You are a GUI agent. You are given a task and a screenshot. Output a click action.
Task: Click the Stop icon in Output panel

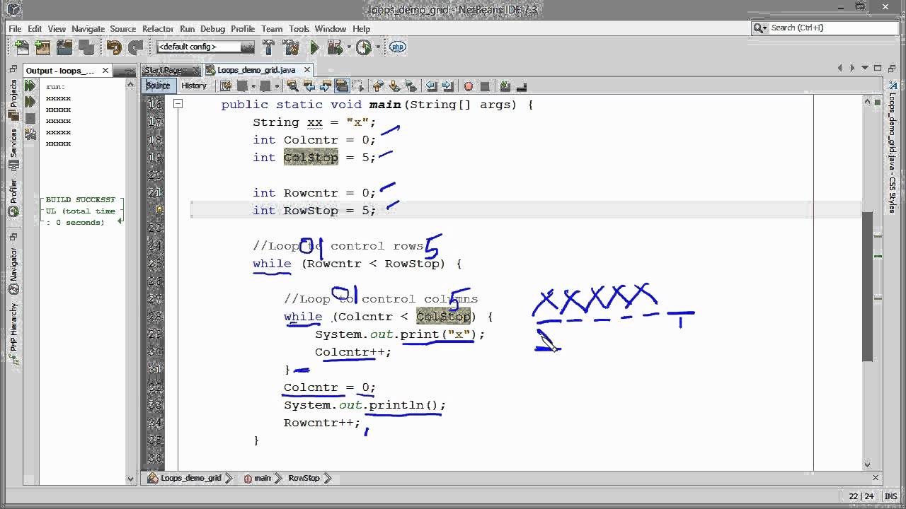point(30,118)
